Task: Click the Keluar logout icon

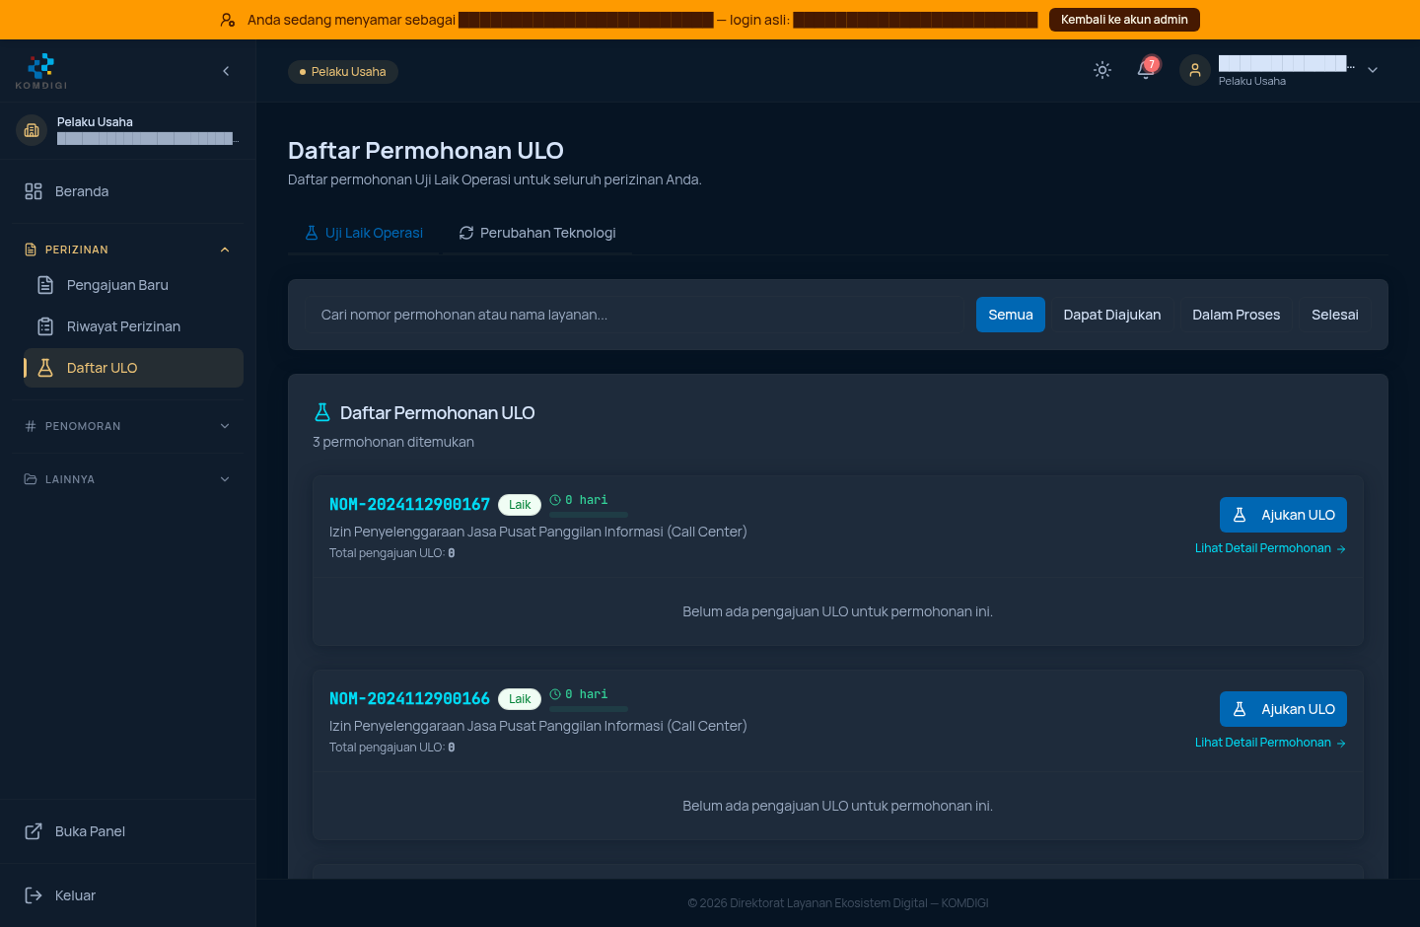Action: coord(34,895)
